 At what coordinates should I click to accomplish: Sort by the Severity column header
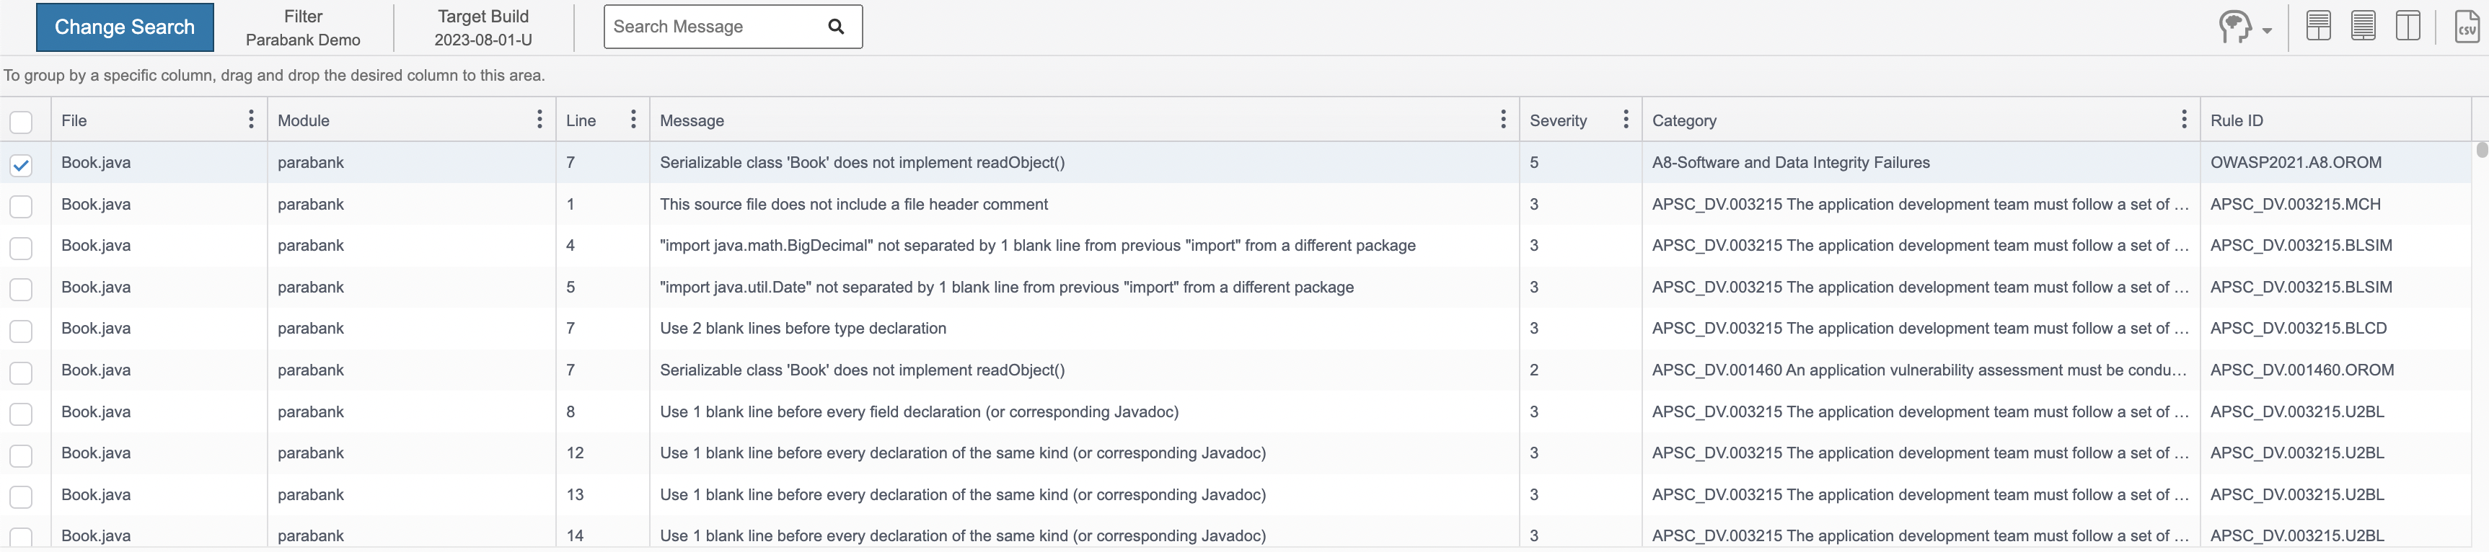[1558, 120]
